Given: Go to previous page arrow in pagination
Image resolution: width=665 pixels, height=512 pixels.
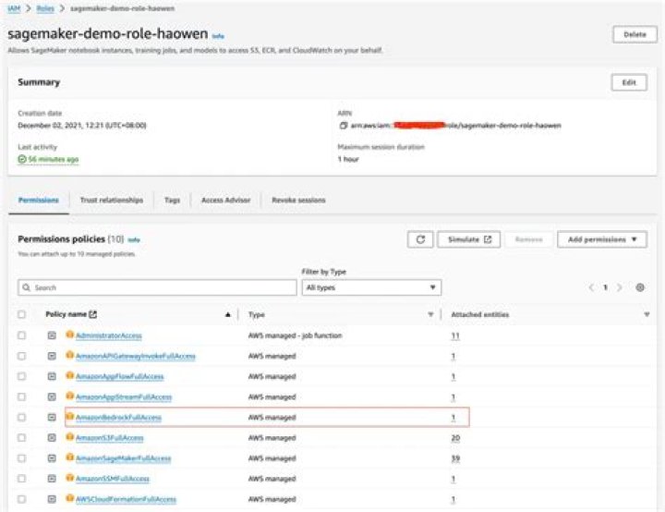Looking at the screenshot, I should 592,287.
